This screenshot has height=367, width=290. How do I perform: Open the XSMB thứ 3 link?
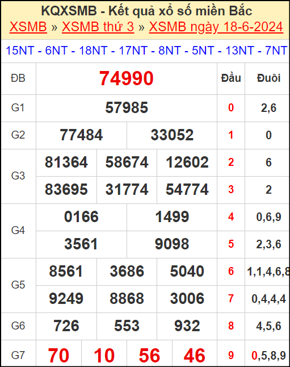98,27
